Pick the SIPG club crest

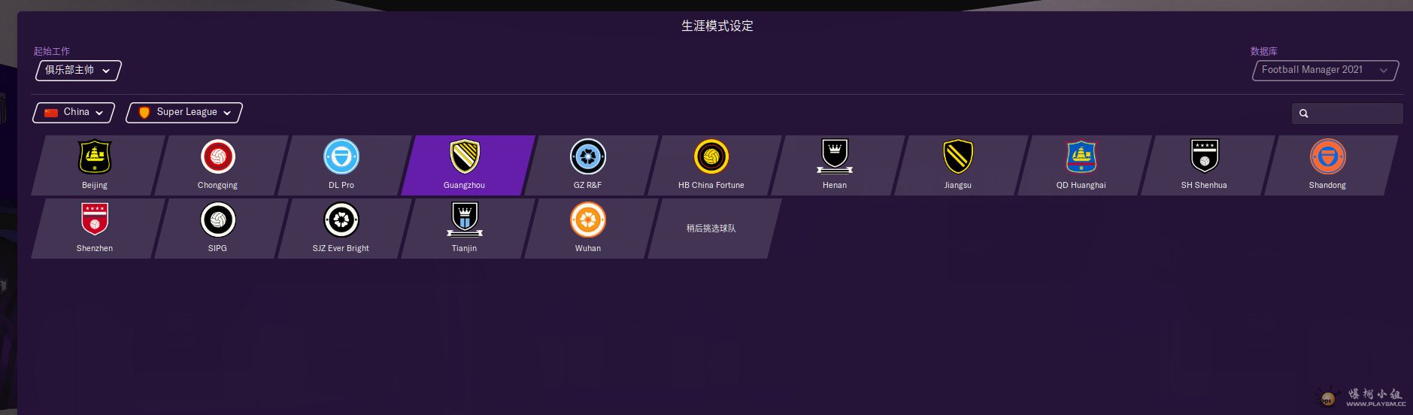[x=218, y=220]
